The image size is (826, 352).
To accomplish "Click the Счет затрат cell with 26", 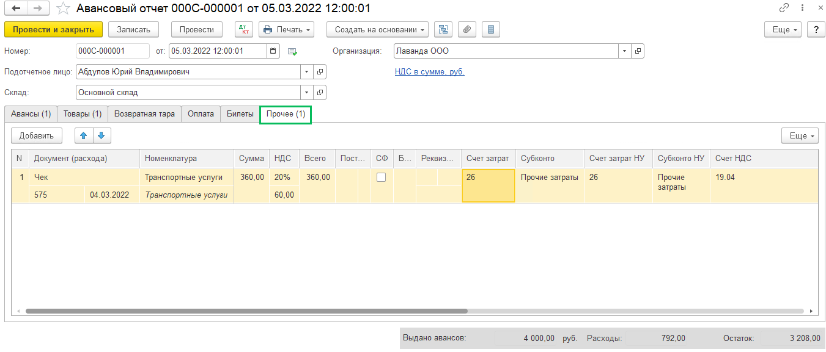I will click(x=488, y=185).
